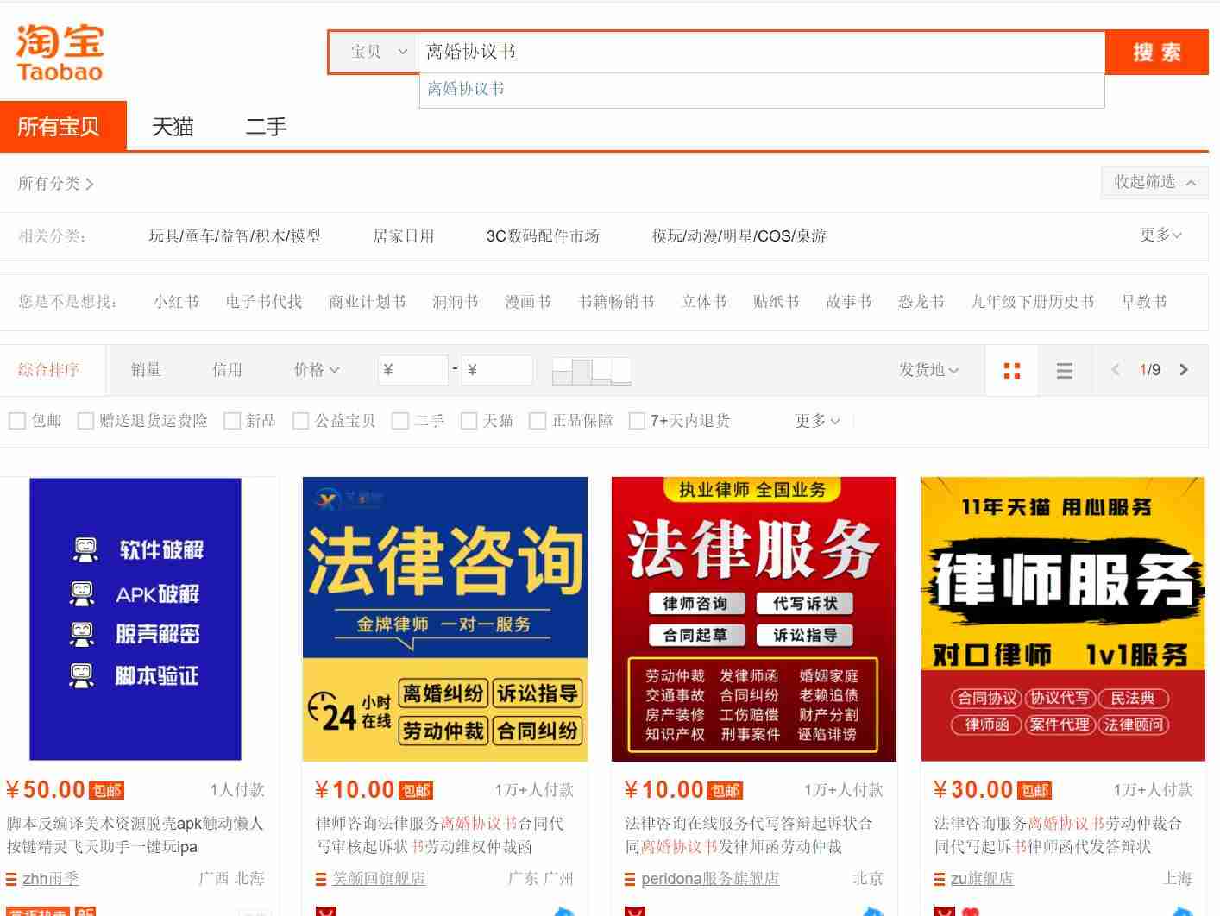
Task: Click 包邮 badge on ¥30.00 item
Action: pyautogui.click(x=1034, y=790)
